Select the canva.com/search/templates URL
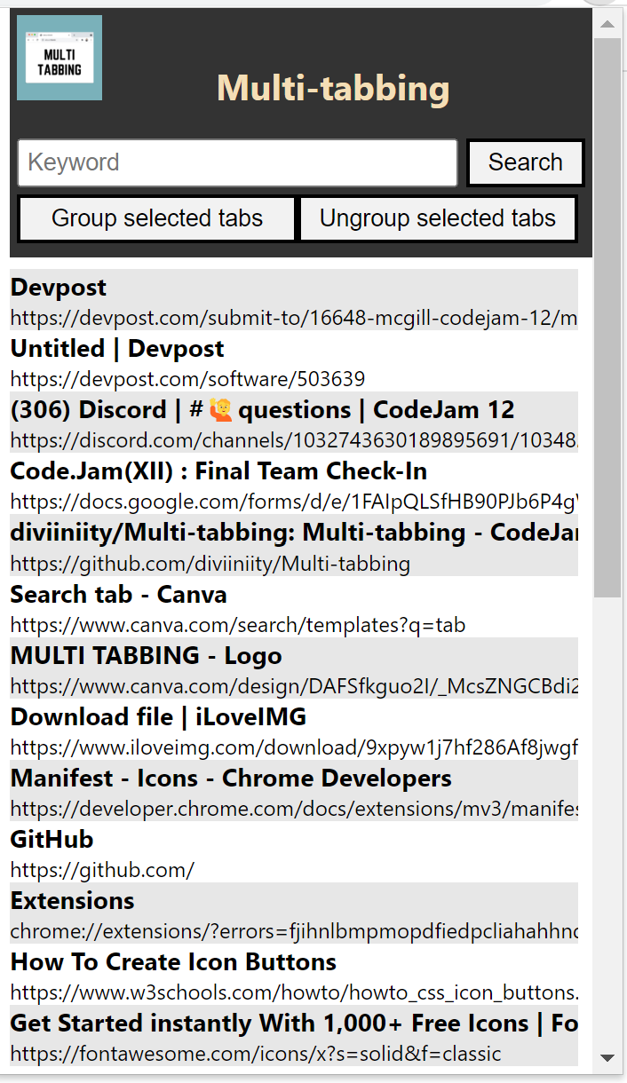 click(x=238, y=624)
